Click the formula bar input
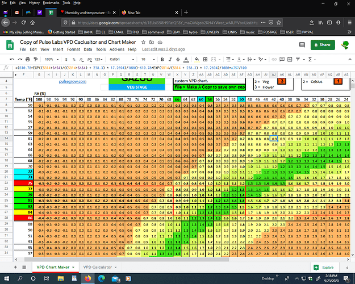355x284 pixels. click(x=181, y=68)
